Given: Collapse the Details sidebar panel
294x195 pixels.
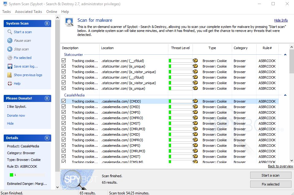Looking at the screenshot, I should click(x=47, y=138).
